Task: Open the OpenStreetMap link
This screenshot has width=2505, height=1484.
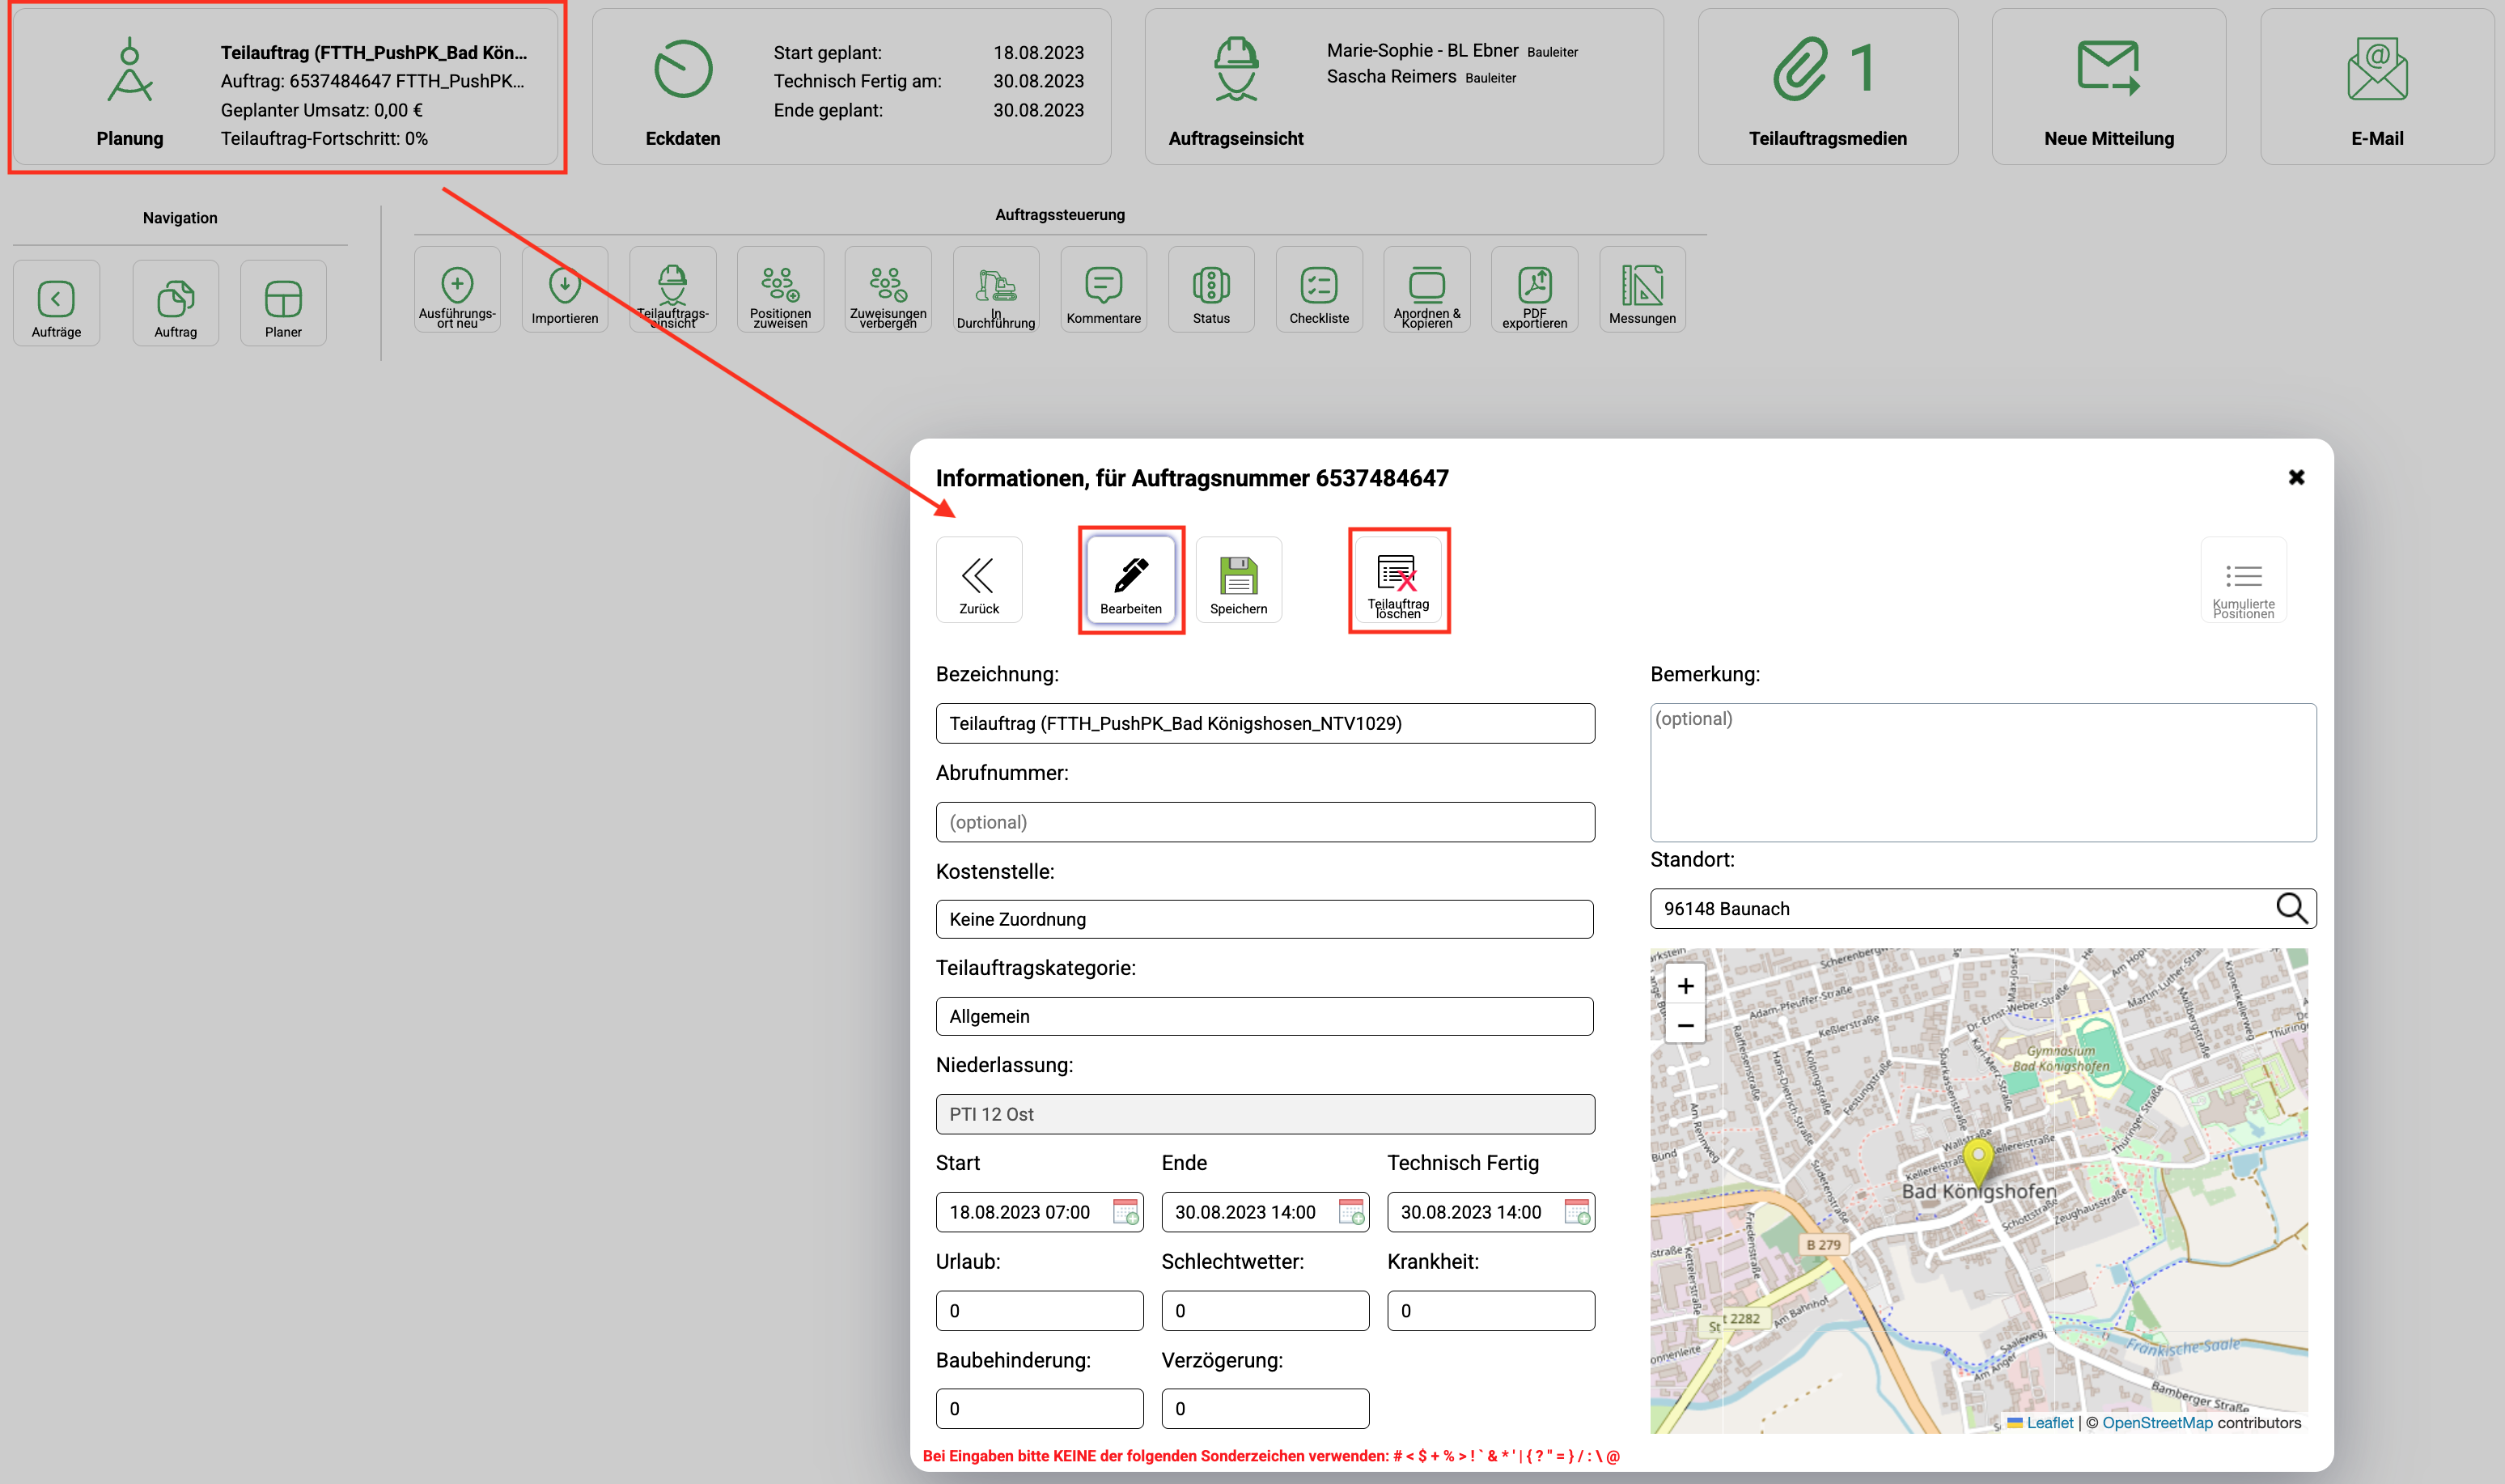Action: (2156, 1423)
